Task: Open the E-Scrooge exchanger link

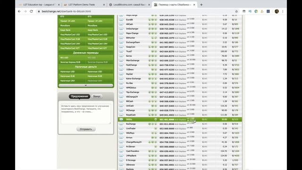Action: pos(131,161)
